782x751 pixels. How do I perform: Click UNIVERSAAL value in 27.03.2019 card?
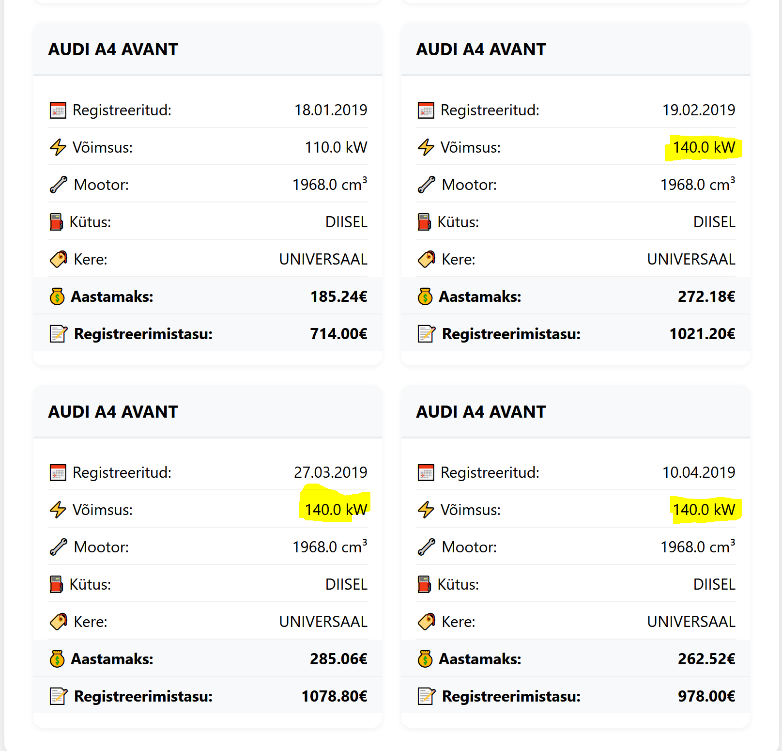coord(323,622)
